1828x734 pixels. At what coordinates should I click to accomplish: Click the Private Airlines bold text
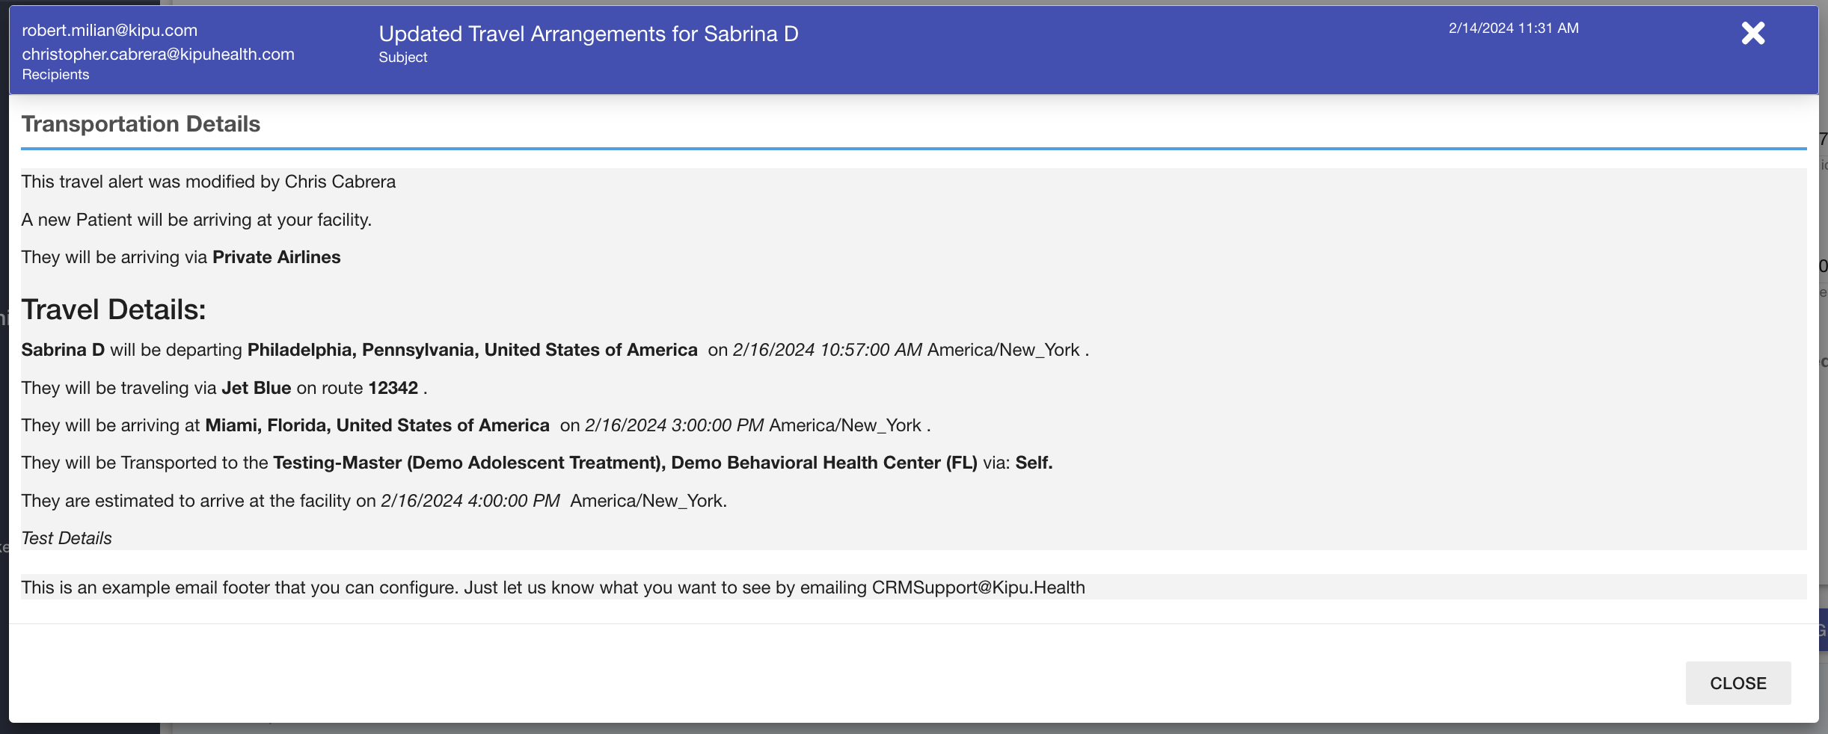[276, 257]
